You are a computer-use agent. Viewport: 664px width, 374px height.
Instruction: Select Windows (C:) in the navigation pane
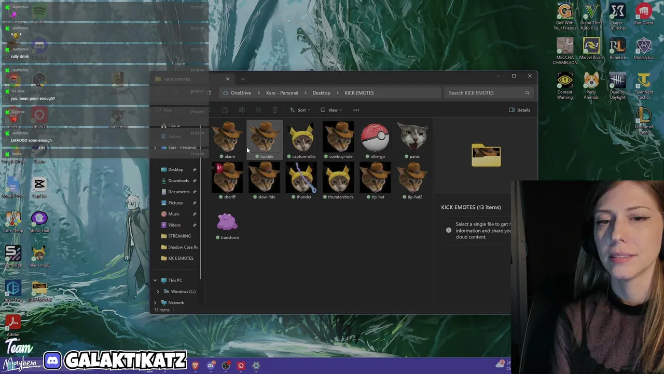click(179, 291)
